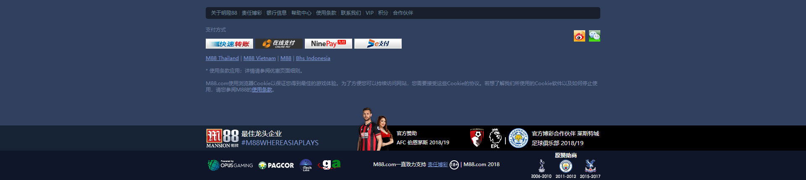Click the iTech Labs logo
The width and height of the screenshot is (806, 180).
click(306, 165)
